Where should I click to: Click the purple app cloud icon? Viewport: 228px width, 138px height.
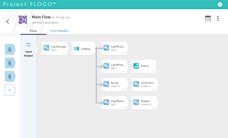[23, 20]
